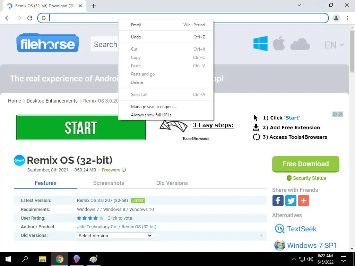The width and height of the screenshot is (355, 266).
Task: Open Jide Technology Co. author link
Action: [97, 227]
